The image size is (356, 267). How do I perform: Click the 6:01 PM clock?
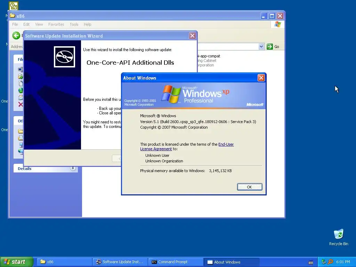point(343,262)
